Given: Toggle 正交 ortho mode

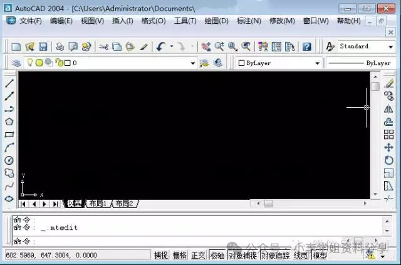Looking at the screenshot, I should click(198, 255).
